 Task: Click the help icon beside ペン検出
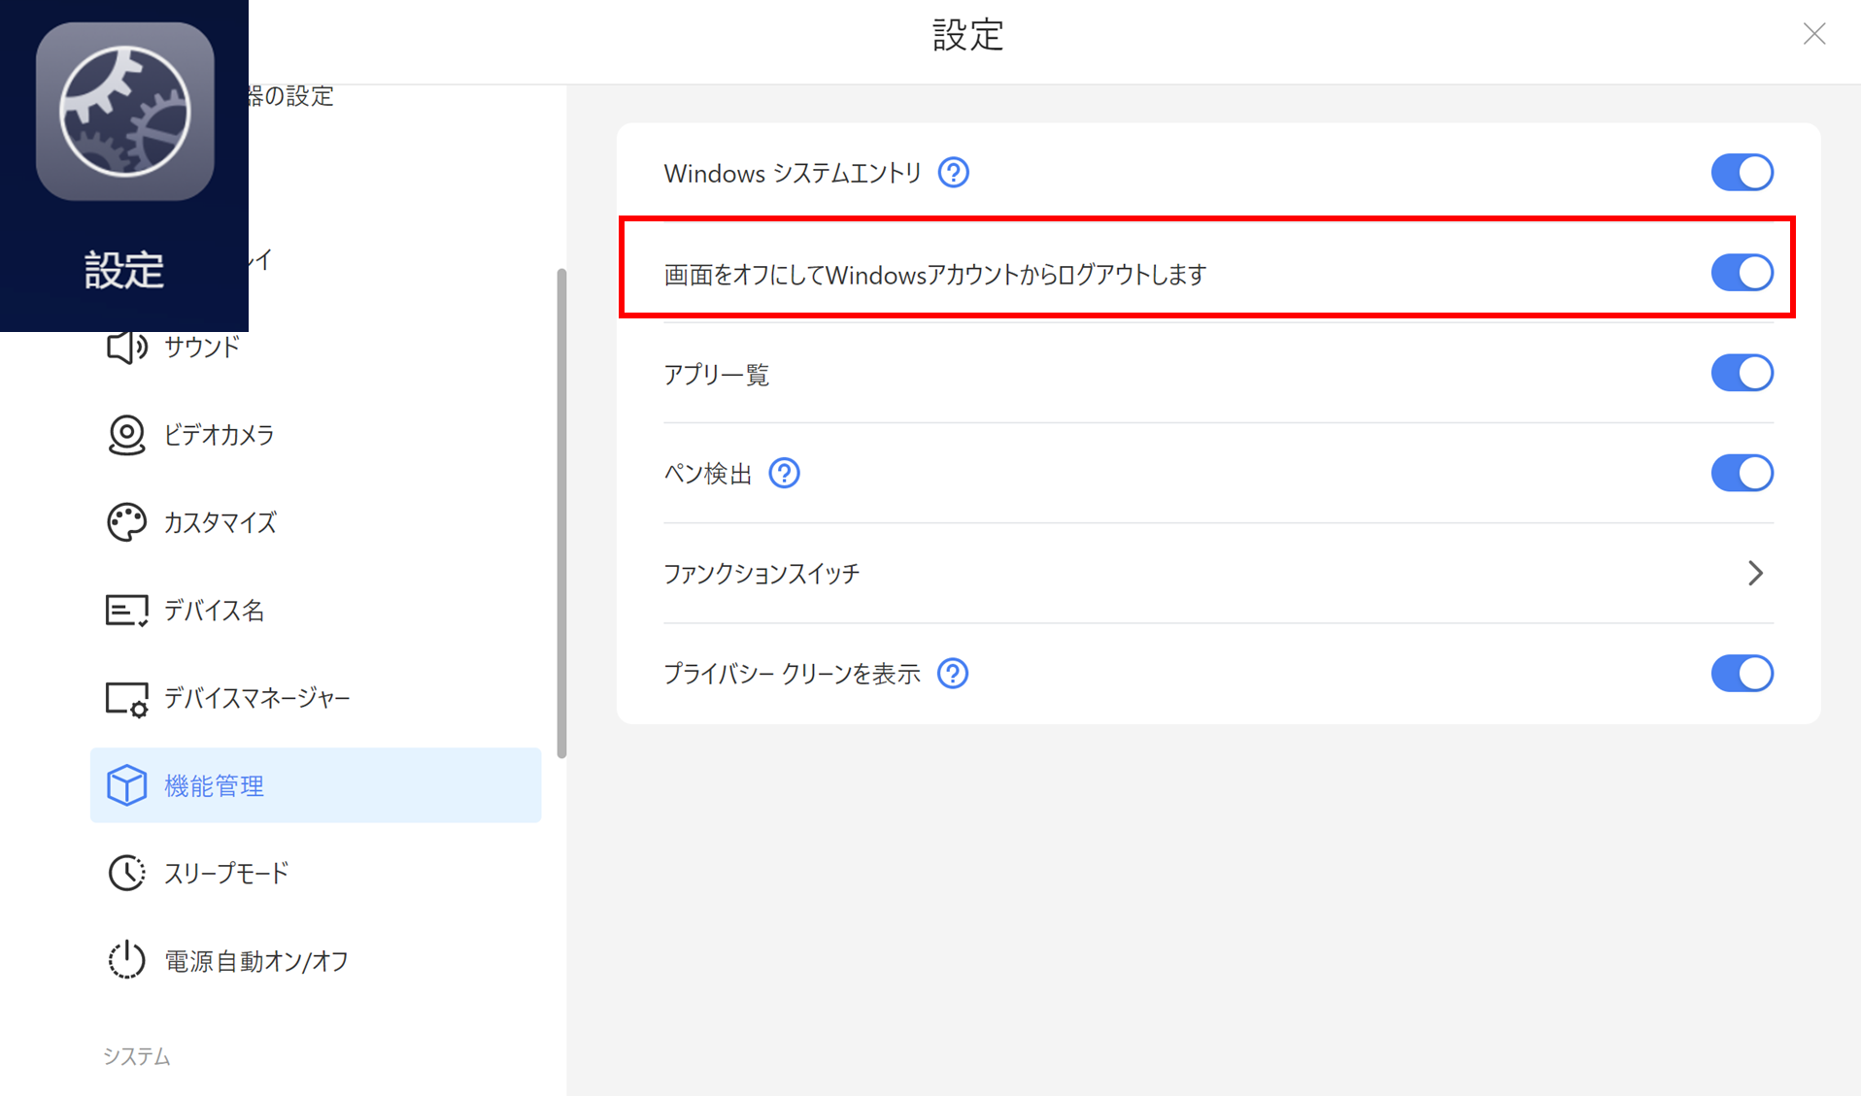[784, 474]
